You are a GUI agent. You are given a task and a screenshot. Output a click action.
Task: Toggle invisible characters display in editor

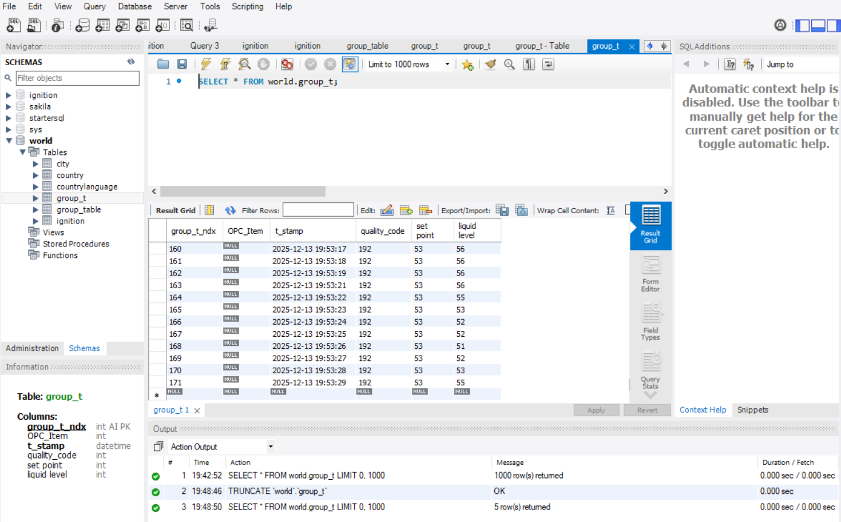(529, 65)
